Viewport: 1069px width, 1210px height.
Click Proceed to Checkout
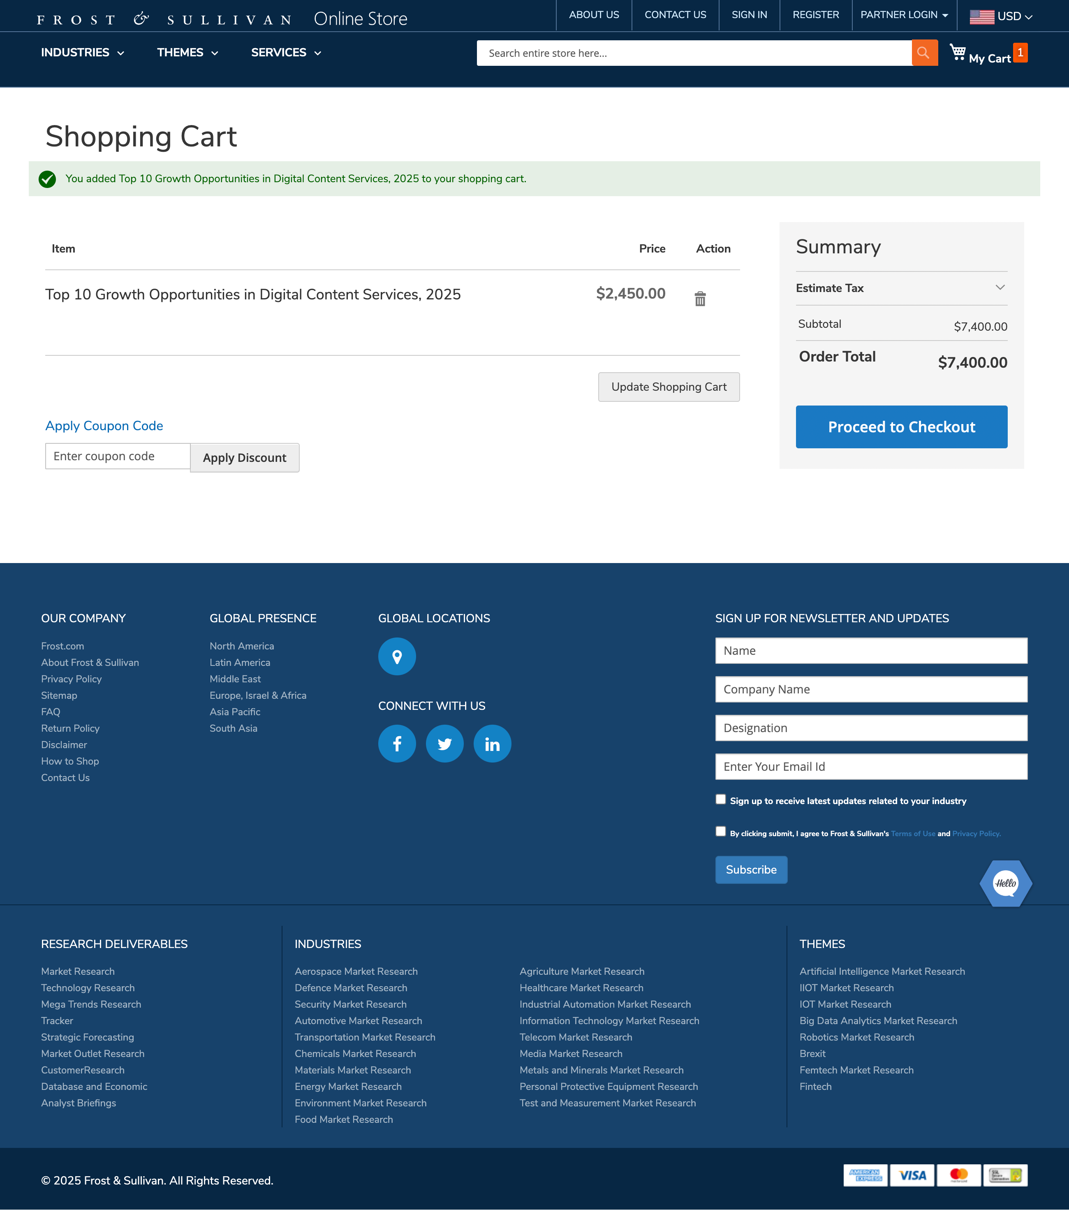click(901, 427)
